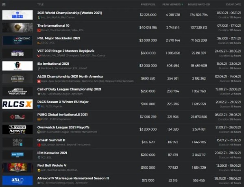Open the Red Bull Wololo thumbnail
Viewport: 244px width, 187px height.
[x=17, y=168]
